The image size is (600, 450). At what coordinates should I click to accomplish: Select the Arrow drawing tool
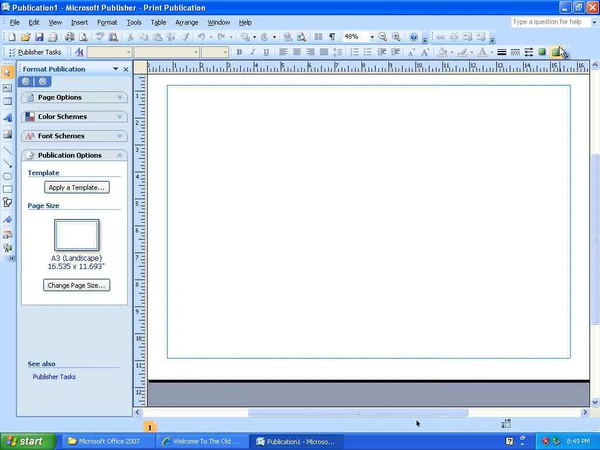click(7, 163)
